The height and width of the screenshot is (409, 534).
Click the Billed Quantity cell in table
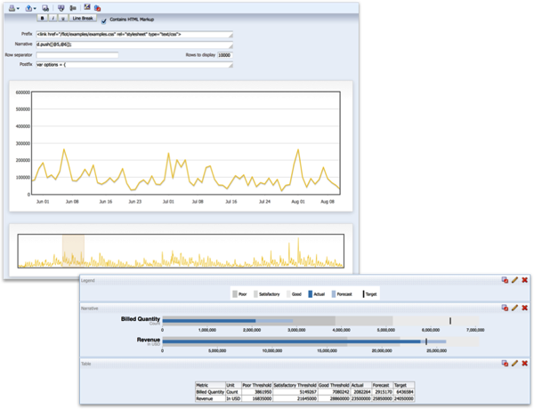tap(210, 392)
